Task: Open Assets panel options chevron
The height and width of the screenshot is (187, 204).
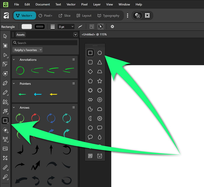Action: (x=76, y=35)
